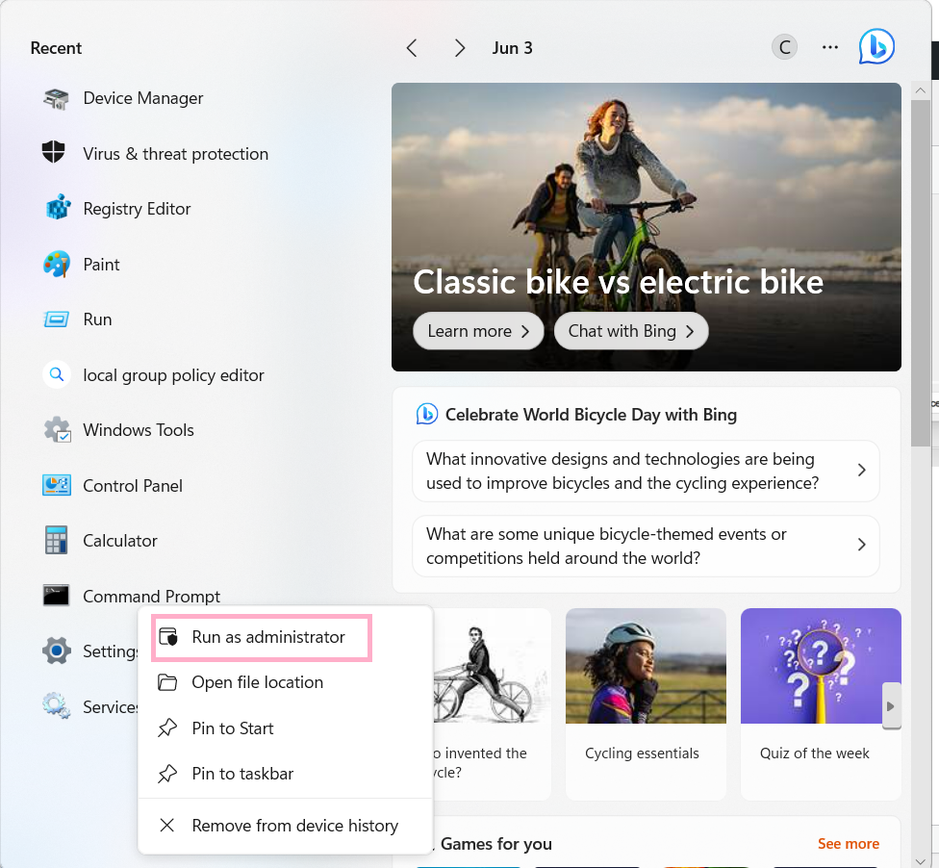Choose Open file location
The height and width of the screenshot is (868, 939).
tap(257, 682)
